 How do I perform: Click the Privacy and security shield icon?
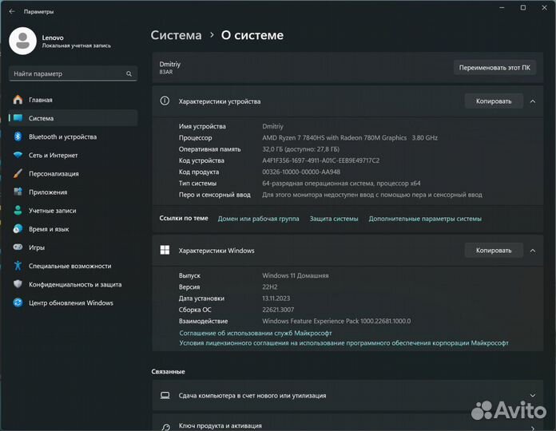(18, 284)
